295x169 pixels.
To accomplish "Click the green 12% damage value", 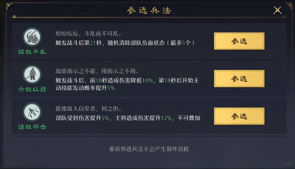I will tap(166, 118).
